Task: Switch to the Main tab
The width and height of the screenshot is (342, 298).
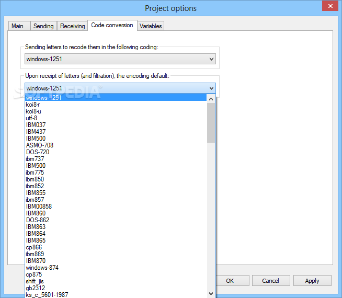Action: coord(19,26)
